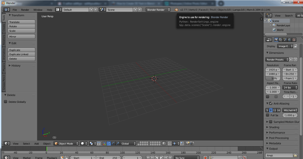Open the World properties tab icon

pyautogui.click(x=289, y=40)
